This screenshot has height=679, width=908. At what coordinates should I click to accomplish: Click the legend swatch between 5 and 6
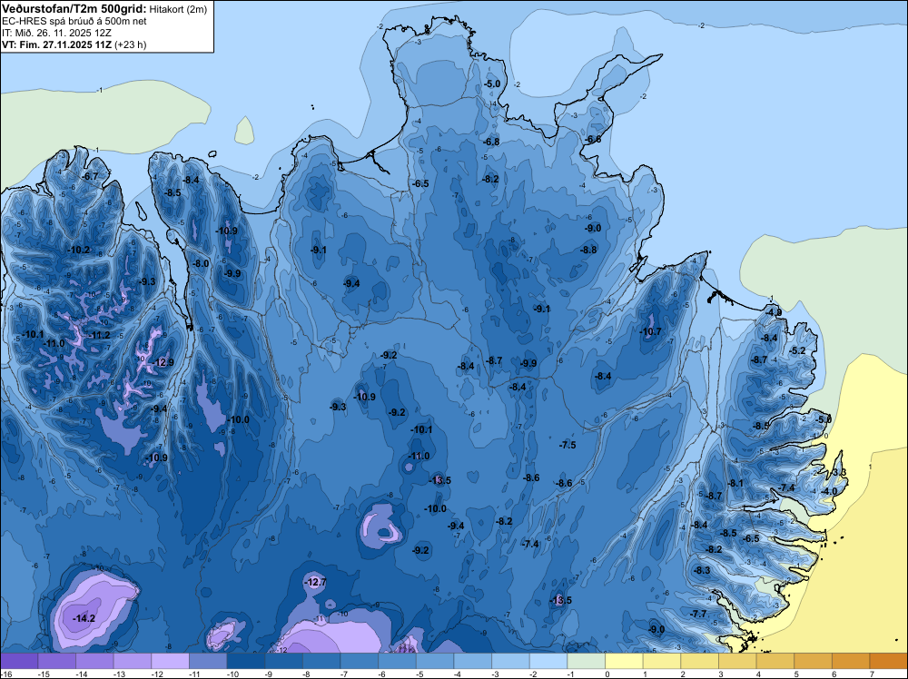pos(814,661)
